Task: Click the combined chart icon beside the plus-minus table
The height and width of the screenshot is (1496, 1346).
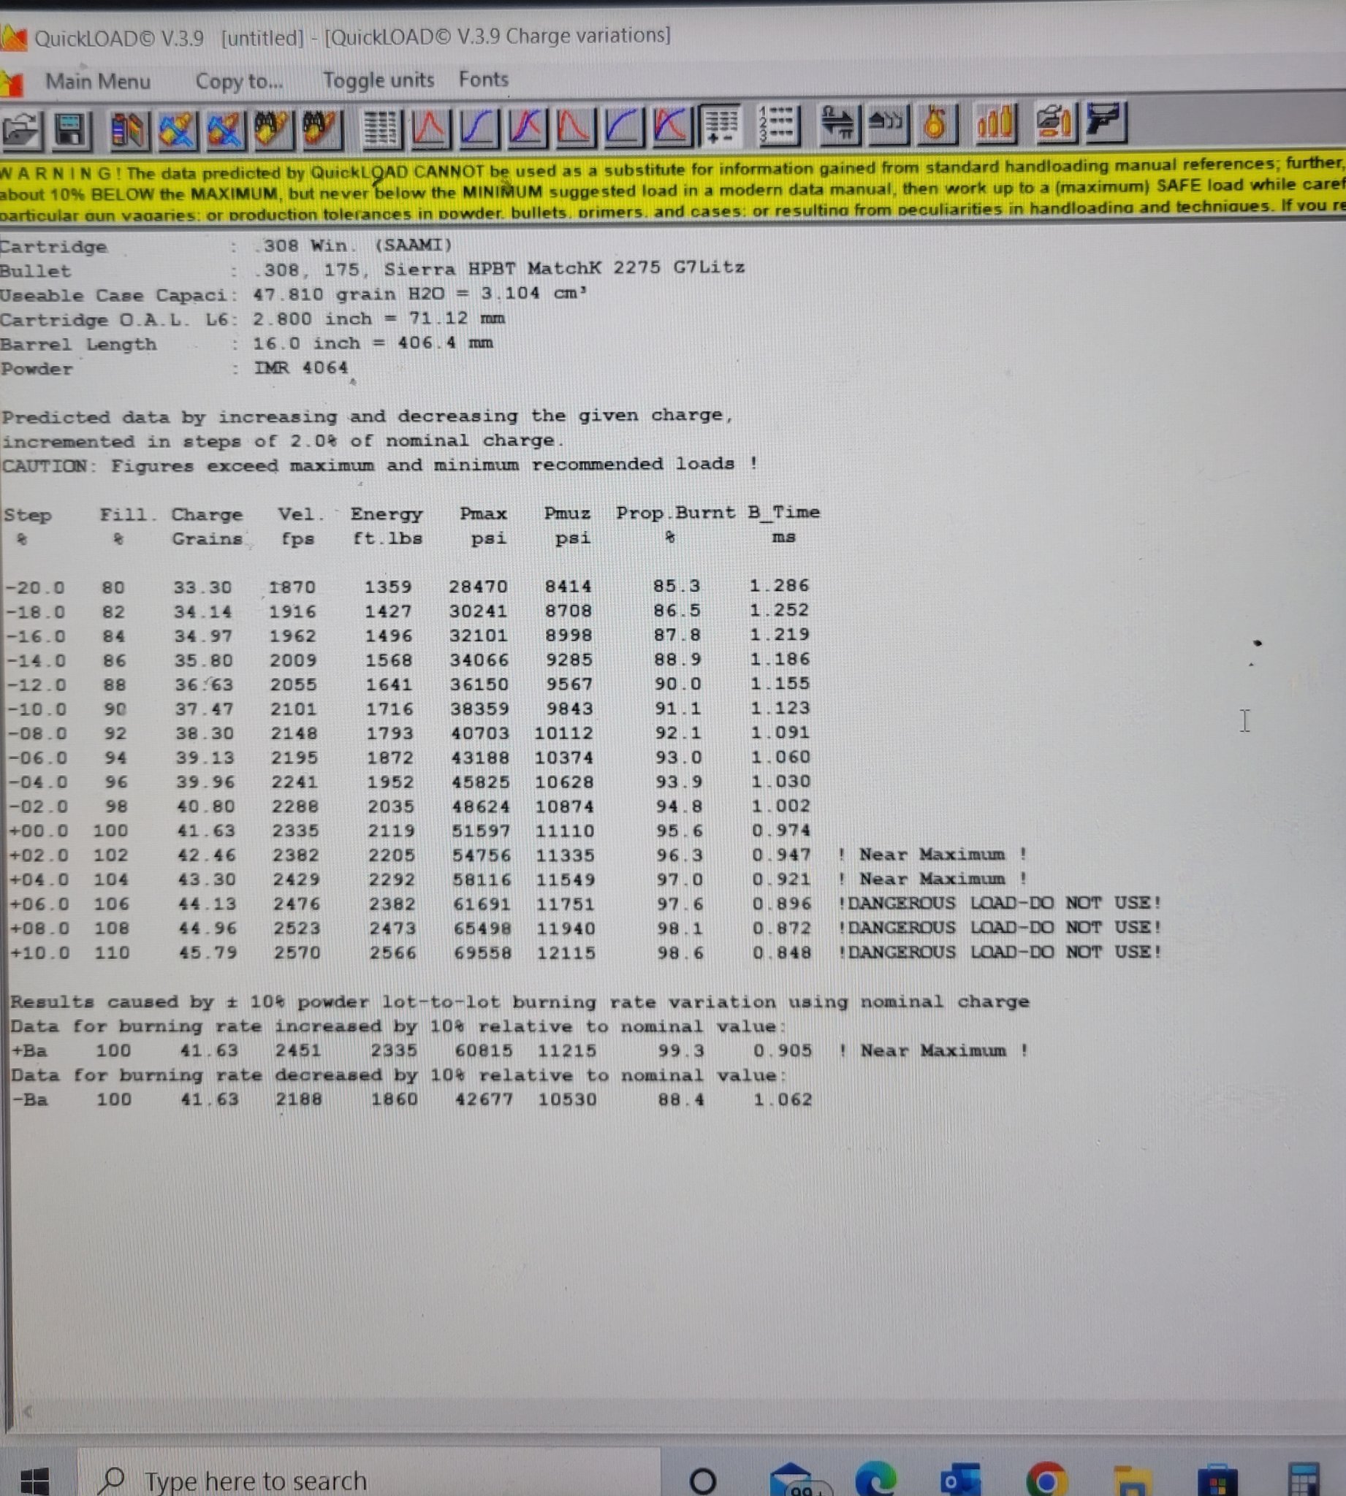Action: tap(672, 126)
